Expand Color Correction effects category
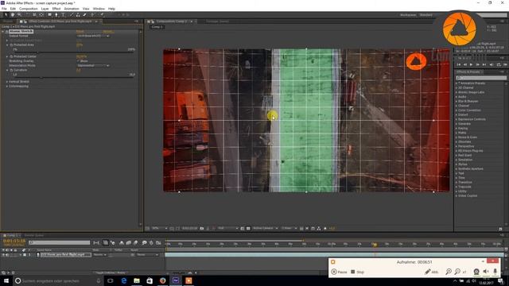 click(456, 110)
